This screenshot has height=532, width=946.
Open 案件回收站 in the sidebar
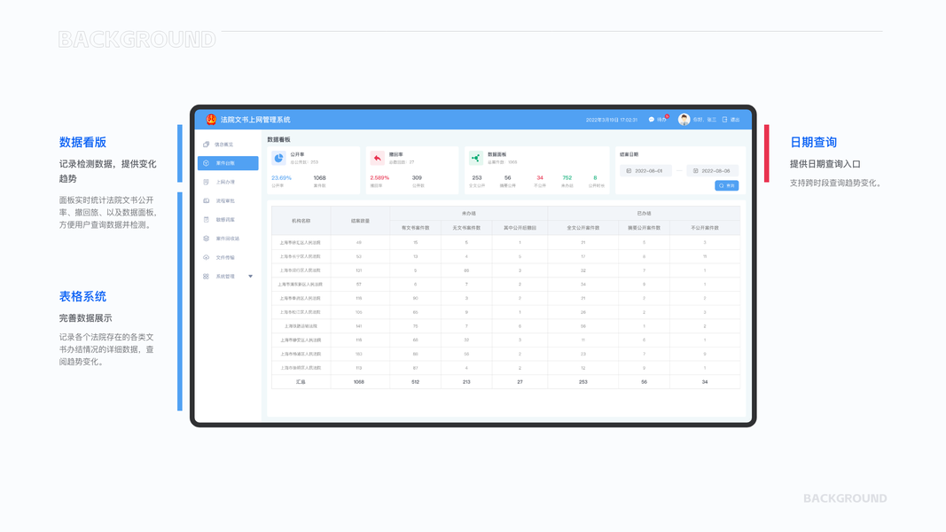228,239
